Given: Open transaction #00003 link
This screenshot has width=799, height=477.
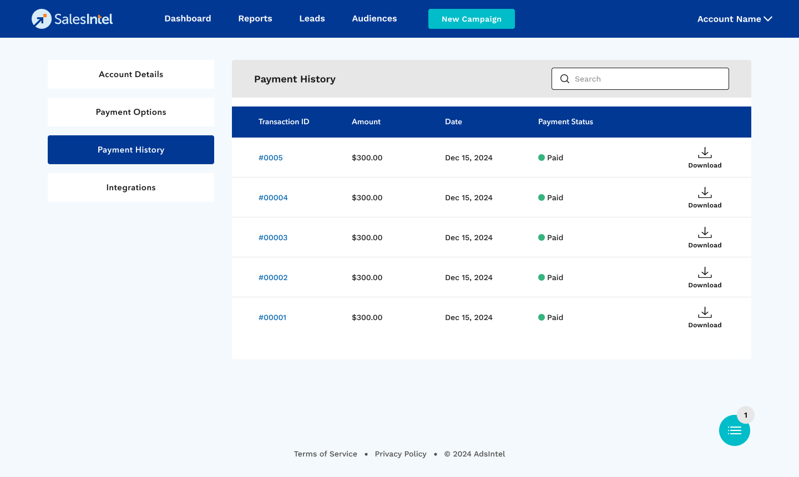Looking at the screenshot, I should click(273, 237).
